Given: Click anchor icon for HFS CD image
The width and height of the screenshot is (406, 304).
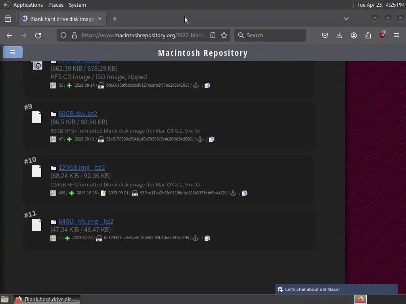Looking at the screenshot, I should coord(196,85).
